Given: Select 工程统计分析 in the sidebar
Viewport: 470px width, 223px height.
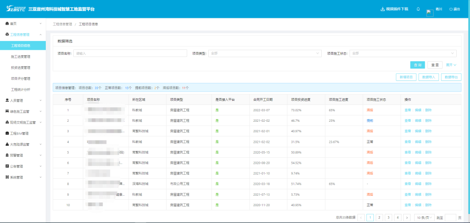Looking at the screenshot, I should [x=21, y=89].
